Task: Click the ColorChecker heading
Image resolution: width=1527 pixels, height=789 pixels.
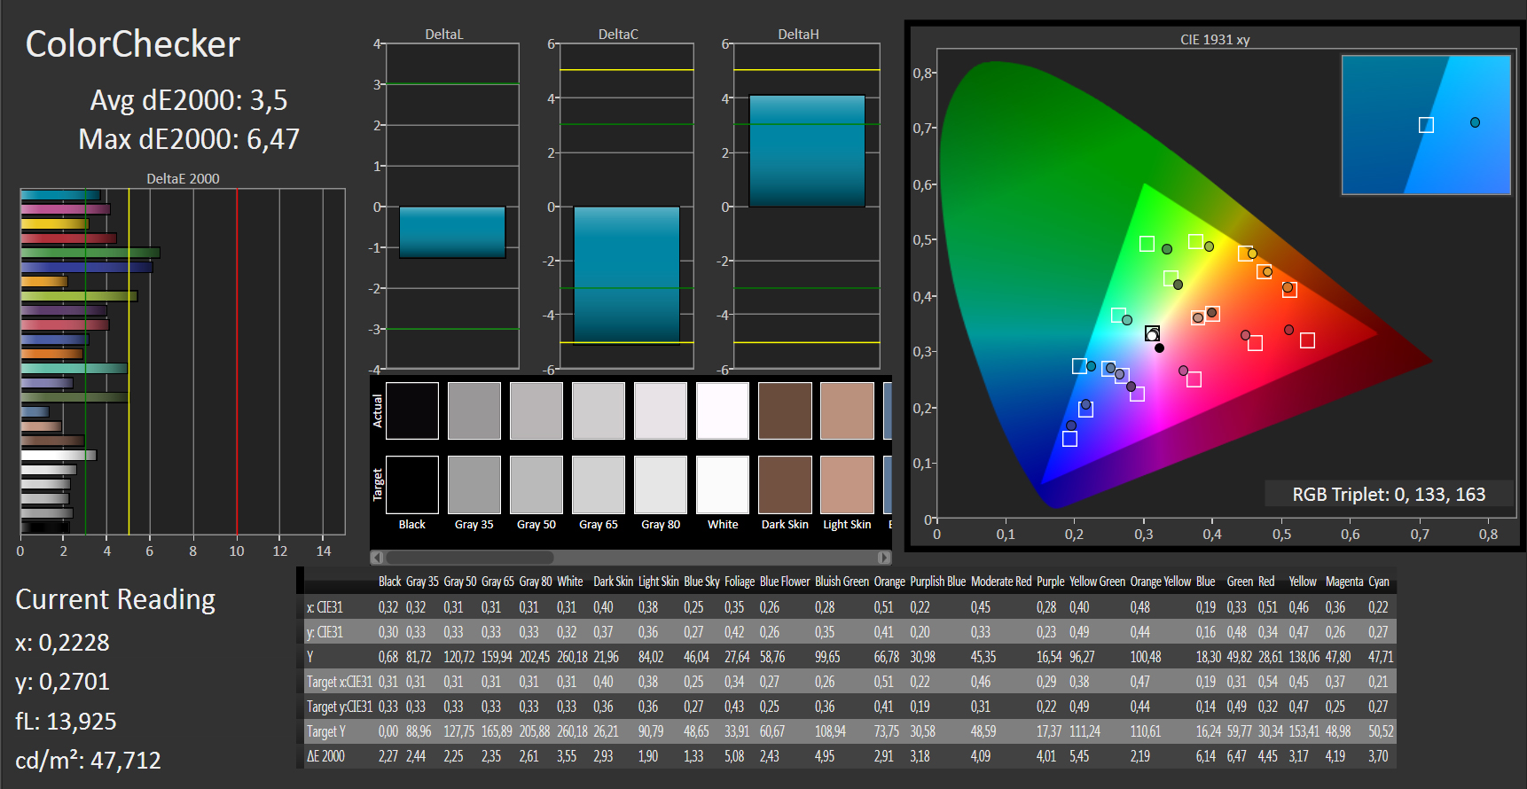Action: pos(133,44)
